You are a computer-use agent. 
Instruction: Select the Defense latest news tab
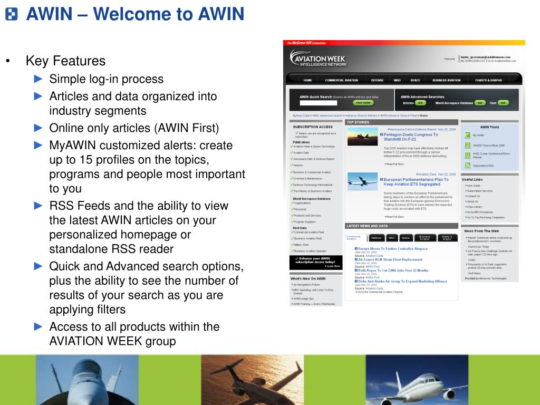(376, 238)
